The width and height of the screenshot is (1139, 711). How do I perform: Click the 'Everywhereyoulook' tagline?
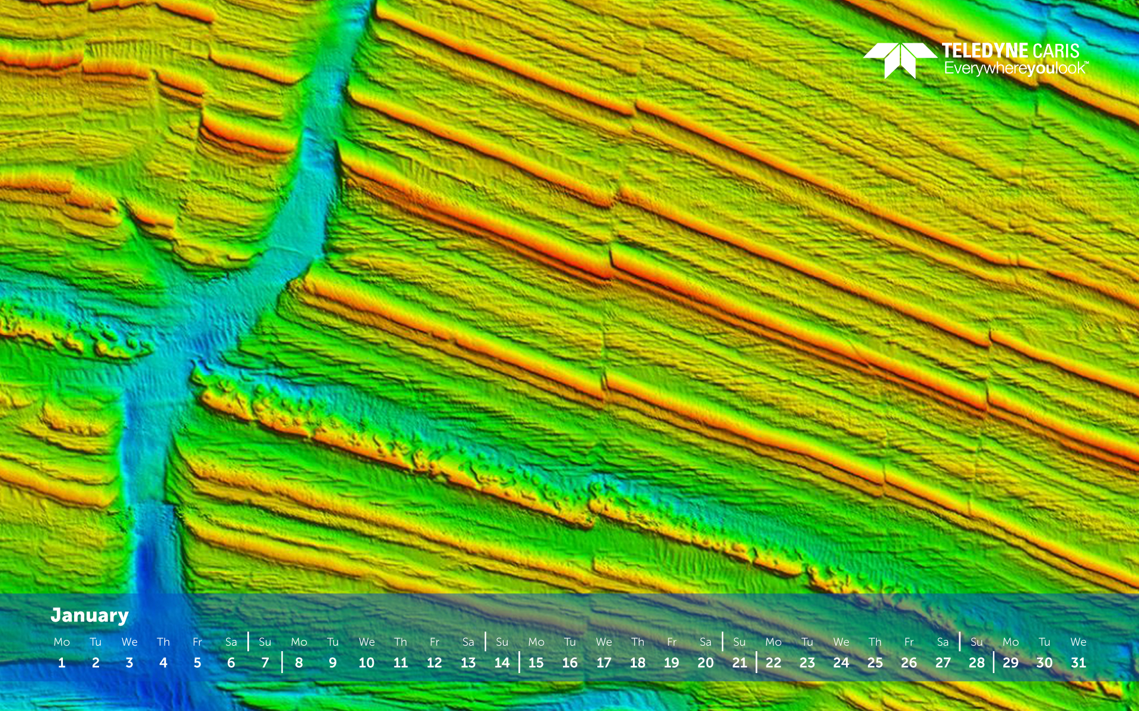(1016, 69)
